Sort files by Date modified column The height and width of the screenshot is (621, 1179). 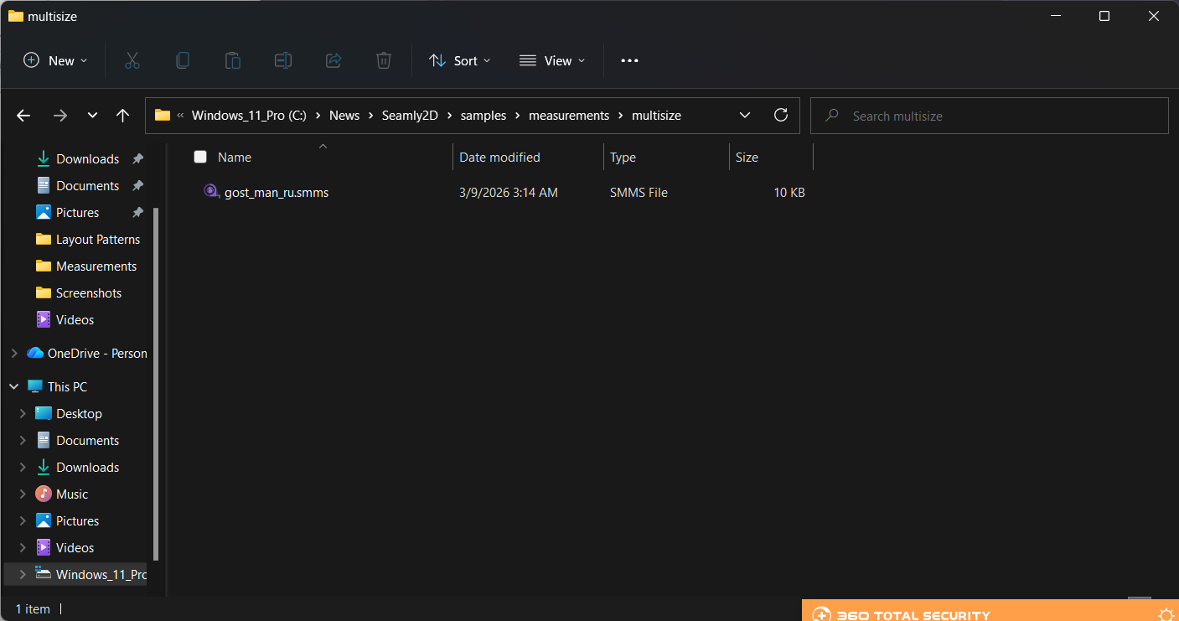(499, 157)
